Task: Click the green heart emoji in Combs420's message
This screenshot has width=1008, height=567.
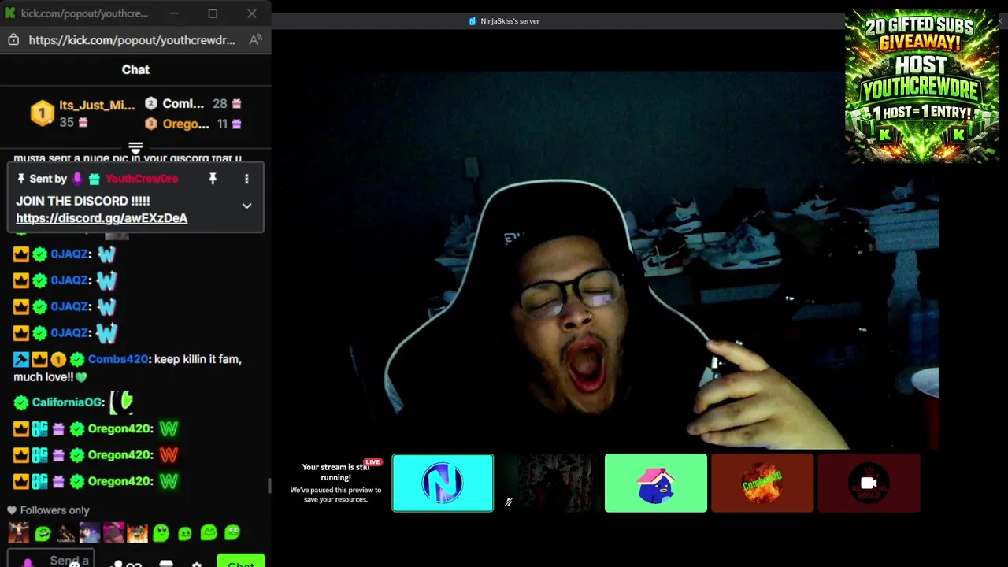Action: [81, 377]
